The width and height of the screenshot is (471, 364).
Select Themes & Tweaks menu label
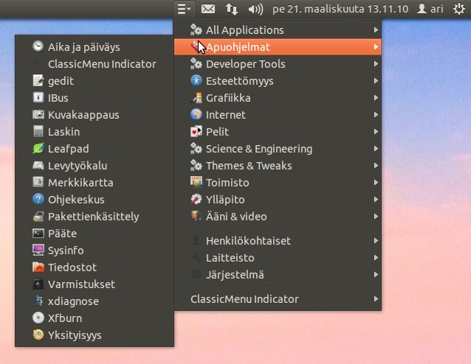tap(249, 166)
